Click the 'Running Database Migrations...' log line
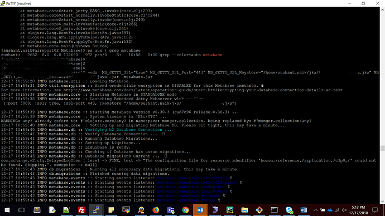Viewport: 385px width, 216px height. 79,139
